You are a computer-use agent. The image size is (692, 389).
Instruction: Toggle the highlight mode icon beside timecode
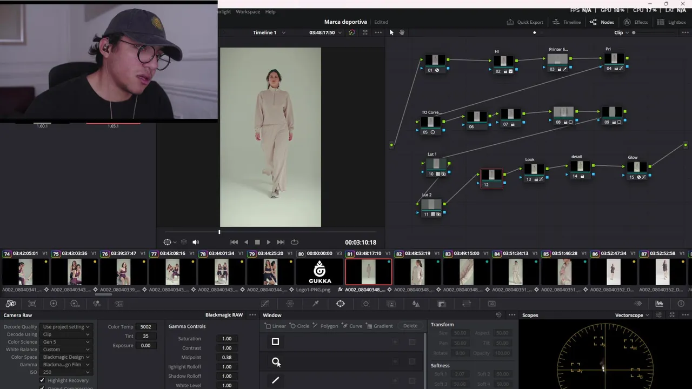[352, 32]
